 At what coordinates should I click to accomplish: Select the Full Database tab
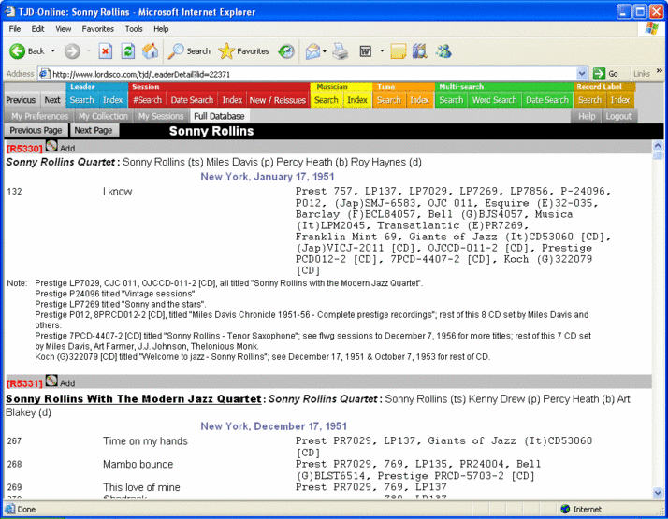coord(219,116)
